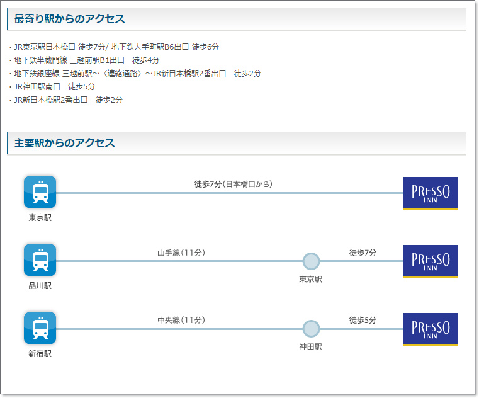
Task: Click the 徒歩7分 label on the 品川駅 route
Action: [363, 253]
